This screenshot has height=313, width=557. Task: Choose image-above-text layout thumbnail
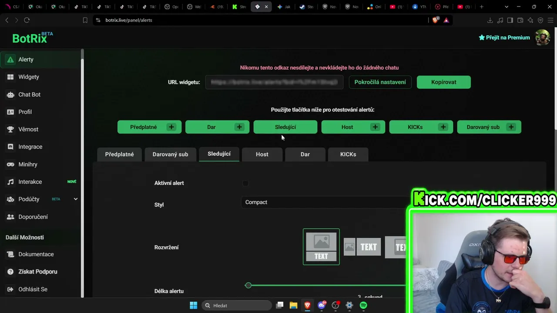[x=321, y=246]
